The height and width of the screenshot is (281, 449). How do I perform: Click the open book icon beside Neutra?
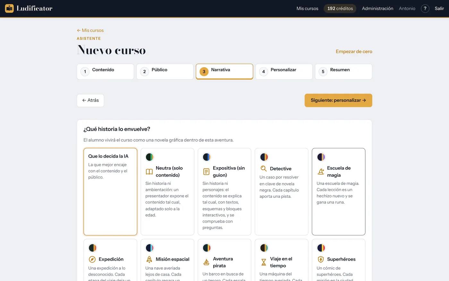149,171
